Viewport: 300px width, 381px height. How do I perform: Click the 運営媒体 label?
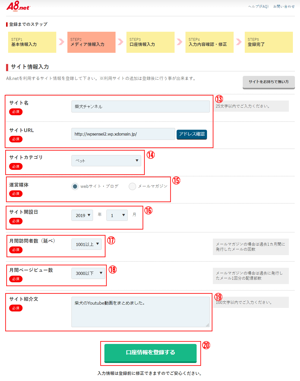click(19, 185)
